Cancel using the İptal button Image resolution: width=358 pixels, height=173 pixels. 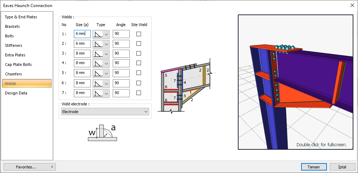(342, 167)
